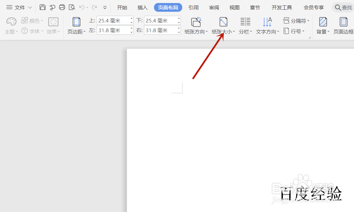Open page setup dialog launcher corner
Image resolution: width=354 pixels, height=212 pixels.
pyautogui.click(x=309, y=38)
